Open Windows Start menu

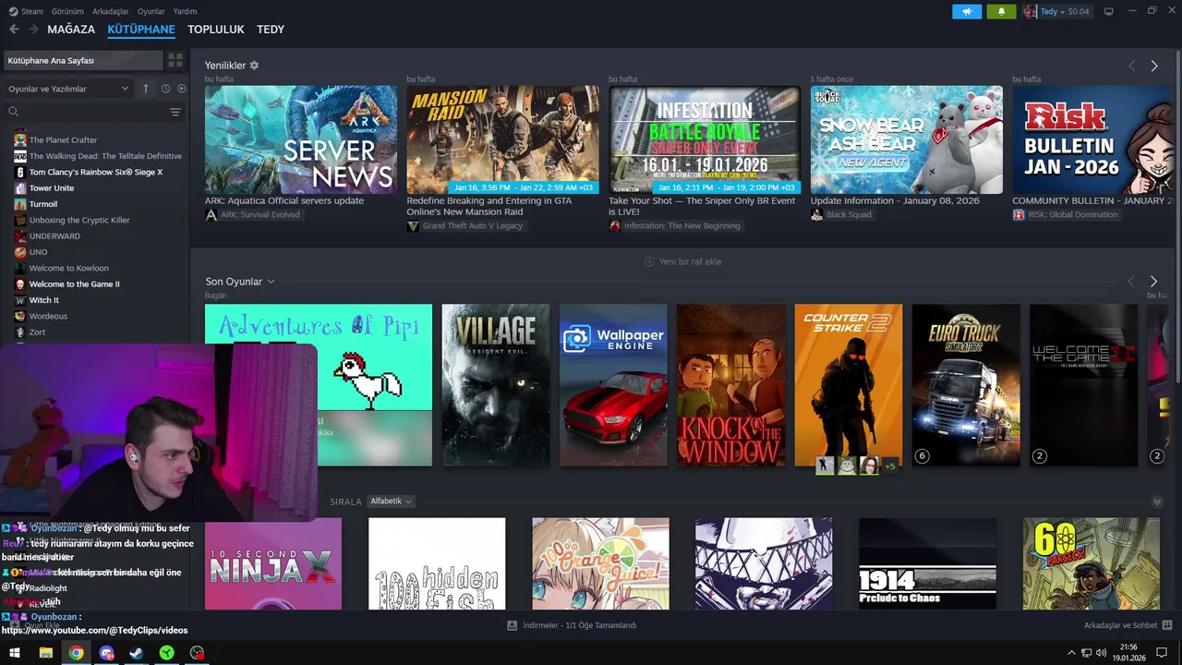tap(15, 653)
